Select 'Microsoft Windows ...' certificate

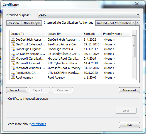point(30,68)
